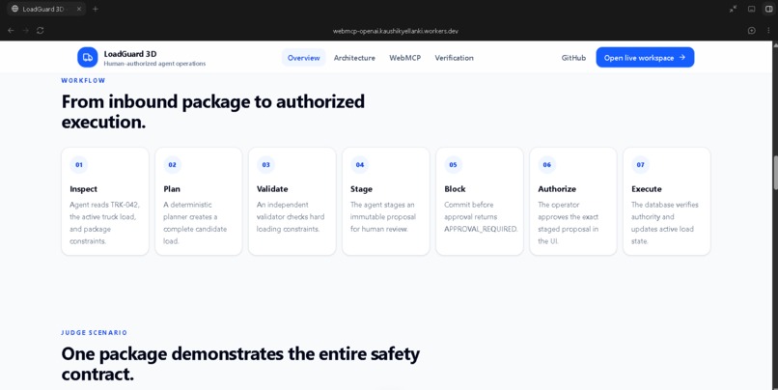The image size is (778, 390).
Task: Click the browser back arrow
Action: pyautogui.click(x=11, y=30)
